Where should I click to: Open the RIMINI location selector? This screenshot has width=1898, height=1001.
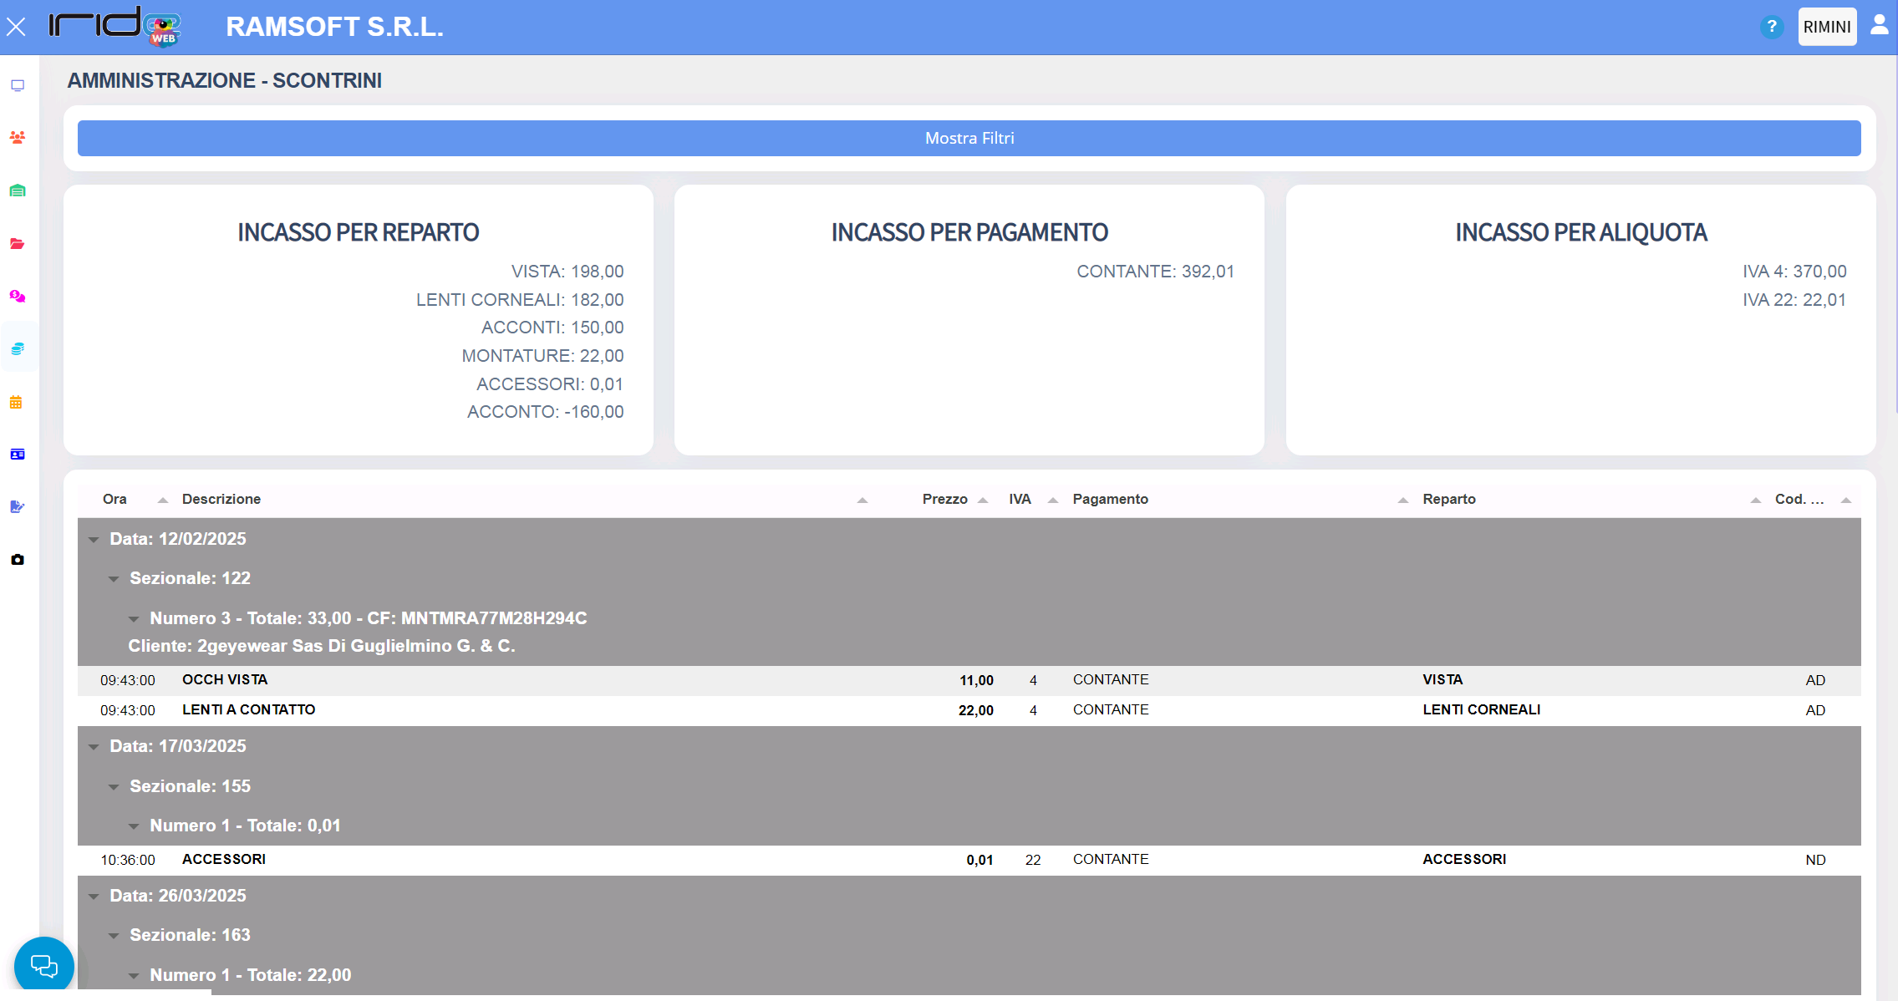tap(1826, 27)
